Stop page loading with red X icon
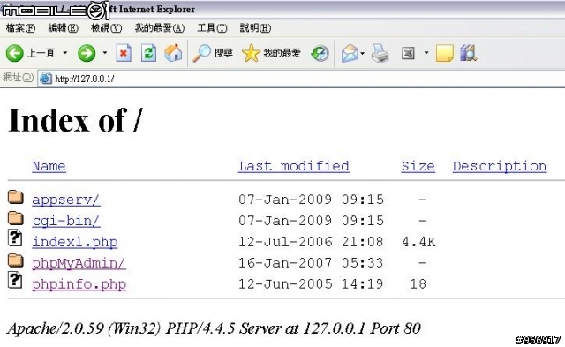The image size is (565, 347). coord(124,53)
